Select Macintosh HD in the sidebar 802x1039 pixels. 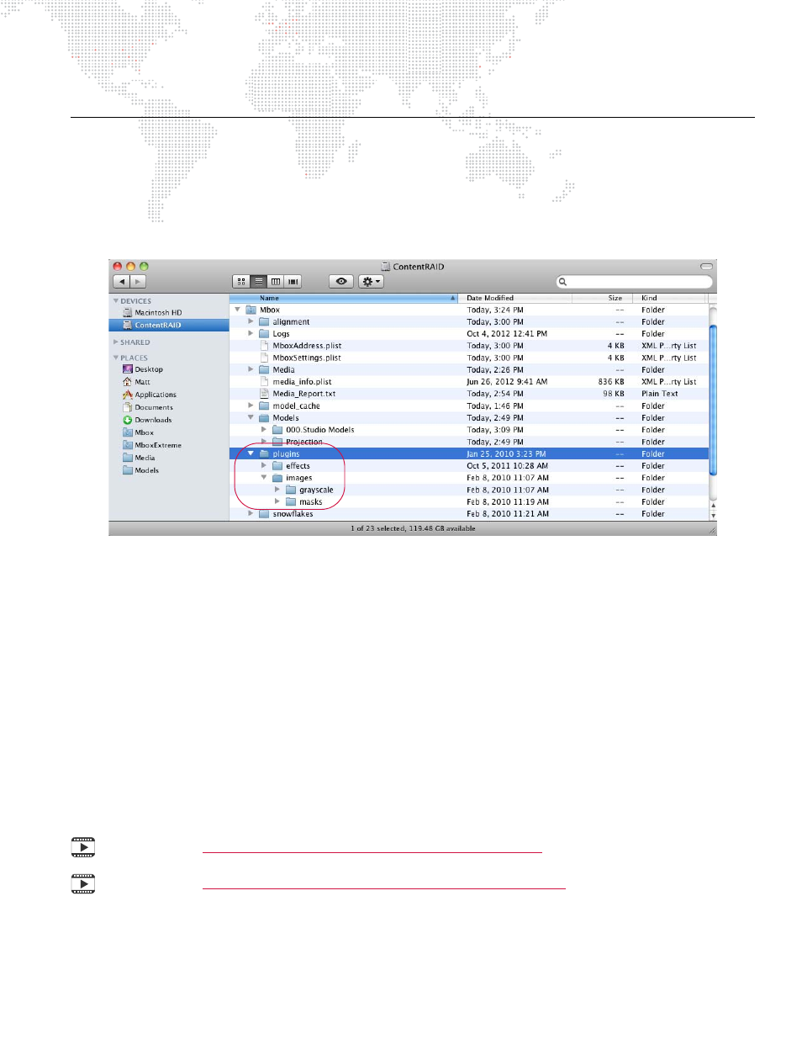click(158, 312)
